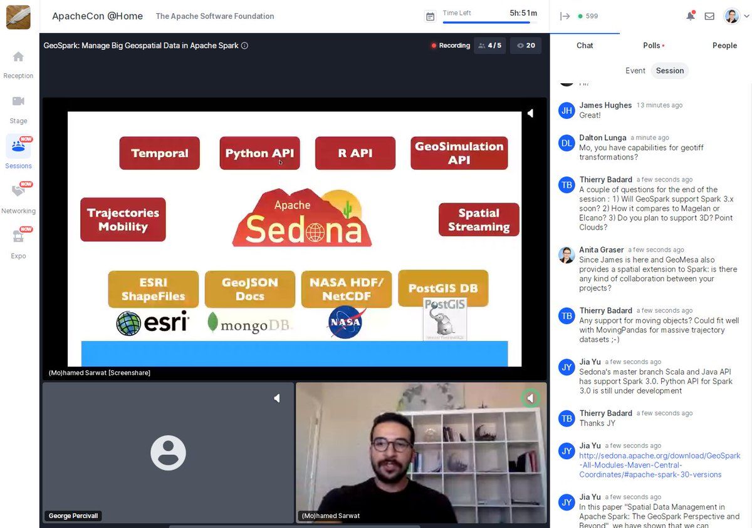The image size is (752, 528).
Task: Click Dalton Lunga DL avatar
Action: point(567,143)
